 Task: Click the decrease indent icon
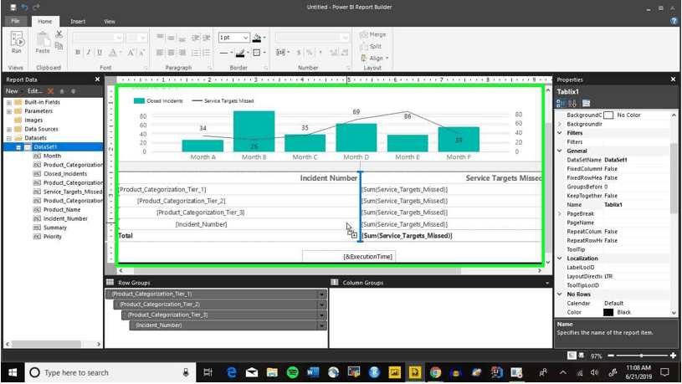195,38
